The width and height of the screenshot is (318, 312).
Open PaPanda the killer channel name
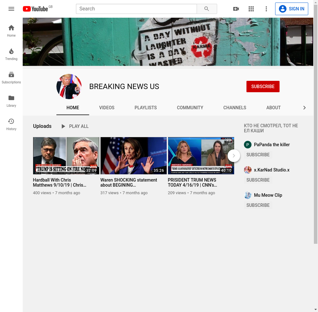[272, 145]
